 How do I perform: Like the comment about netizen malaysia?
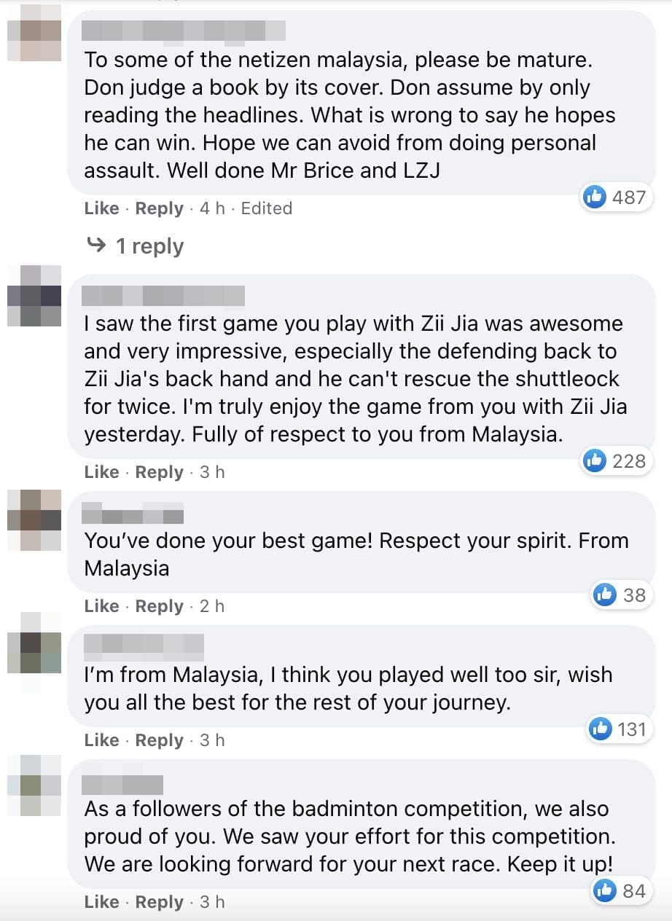pyautogui.click(x=101, y=208)
